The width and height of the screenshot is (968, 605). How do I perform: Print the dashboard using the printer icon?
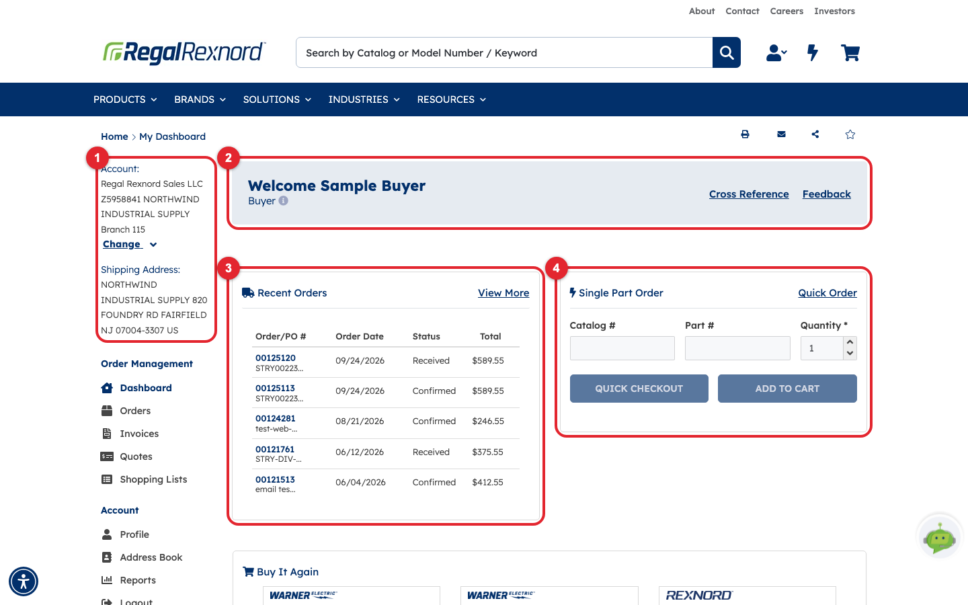[x=745, y=134]
